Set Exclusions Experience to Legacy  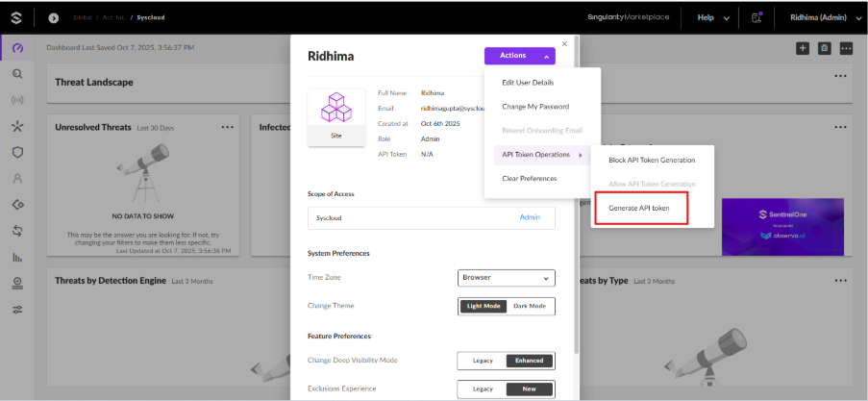483,388
